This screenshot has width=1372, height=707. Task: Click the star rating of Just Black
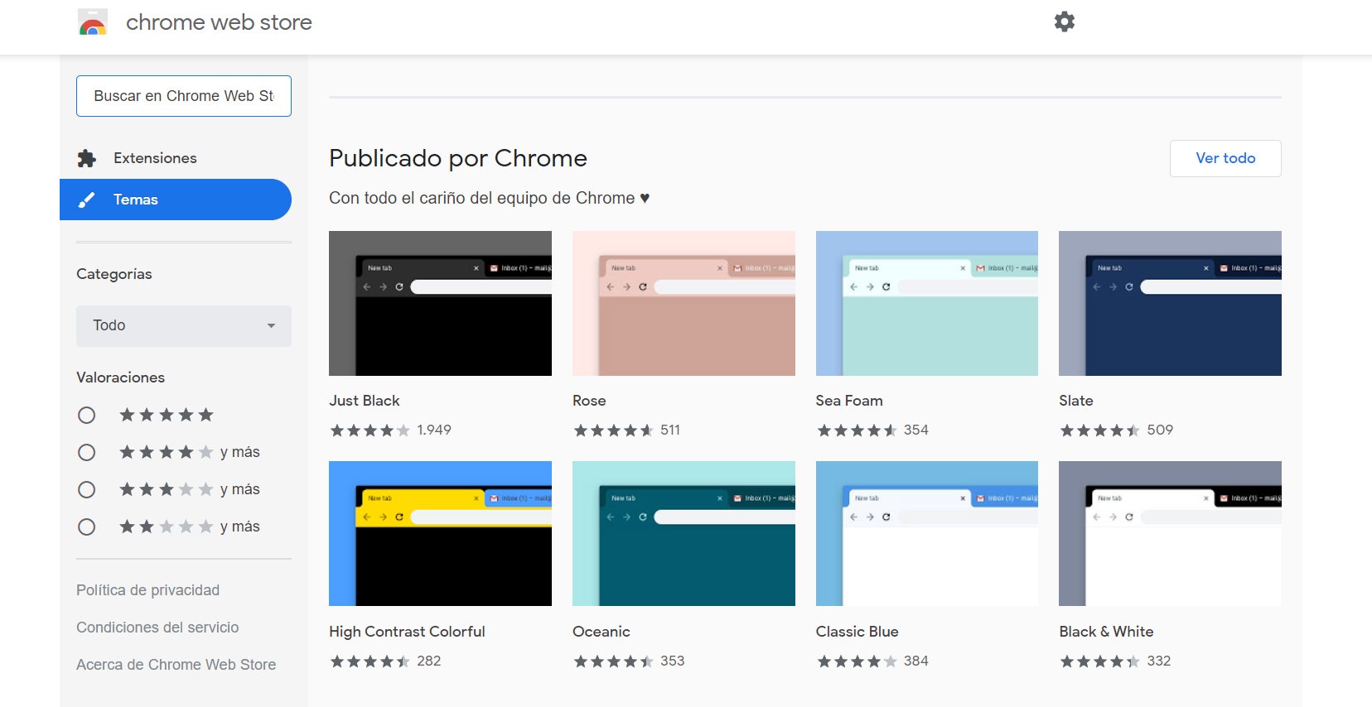370,430
